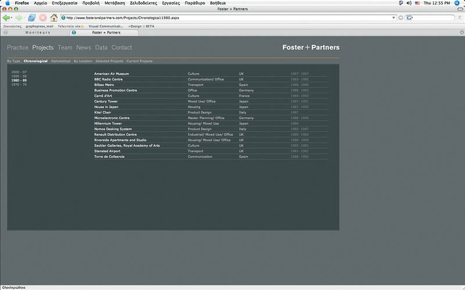The image size is (465, 290).
Task: Open Nomos Desking System project
Action: click(x=113, y=129)
